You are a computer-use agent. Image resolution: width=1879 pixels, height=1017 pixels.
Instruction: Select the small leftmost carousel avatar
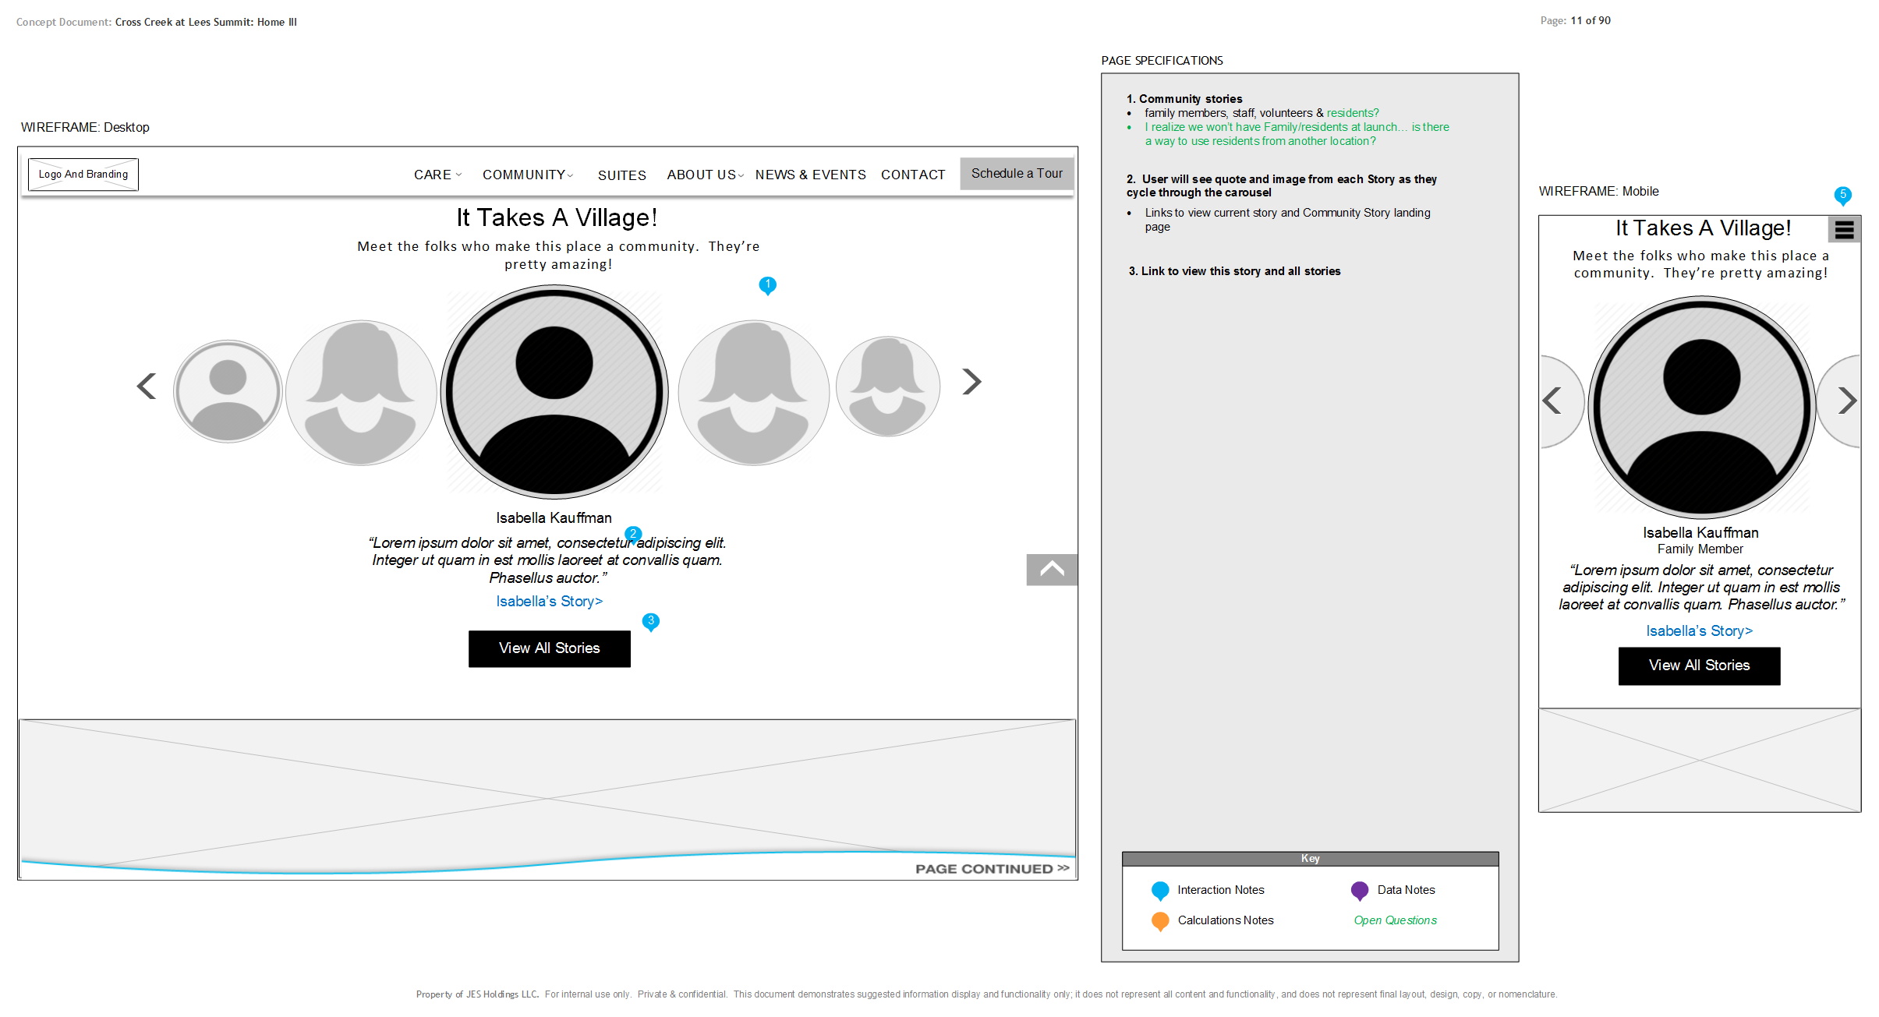(x=228, y=391)
